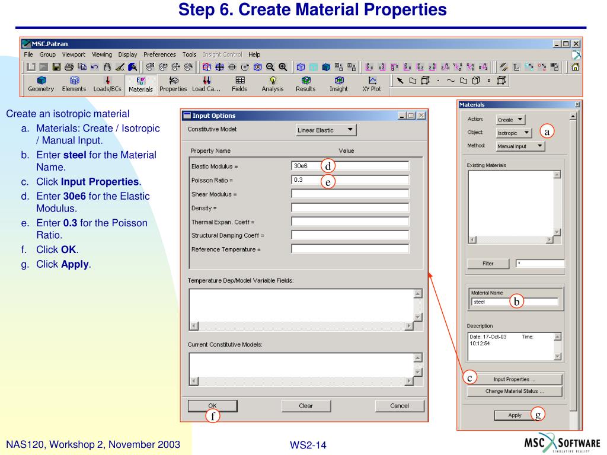The height and width of the screenshot is (455, 607).
Task: Click Description box scroll-up arrow
Action: (557, 337)
